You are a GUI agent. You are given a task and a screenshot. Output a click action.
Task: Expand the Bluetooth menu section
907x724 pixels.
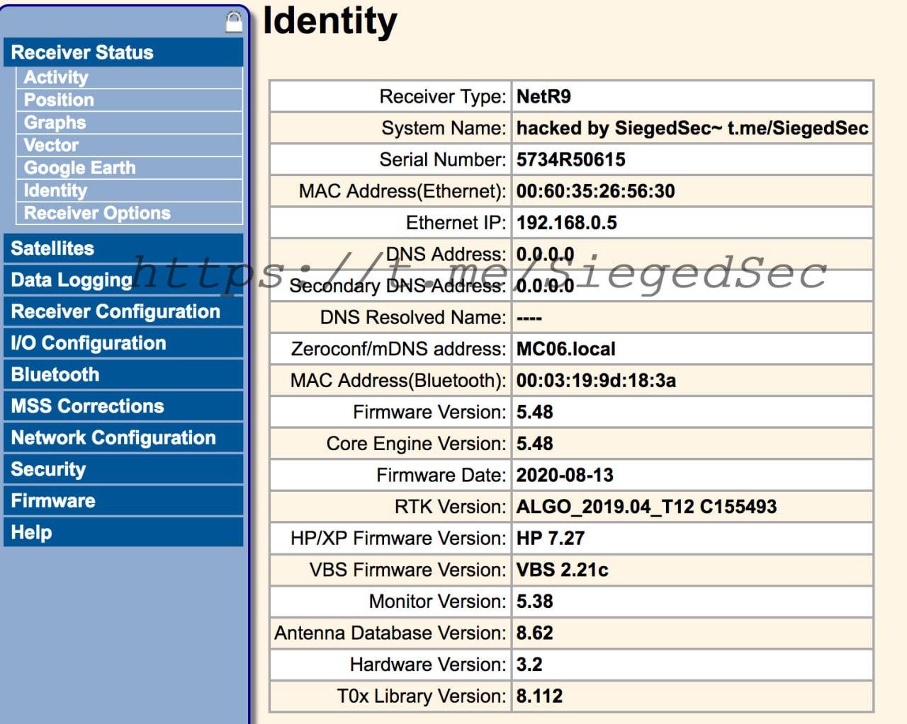pos(123,374)
